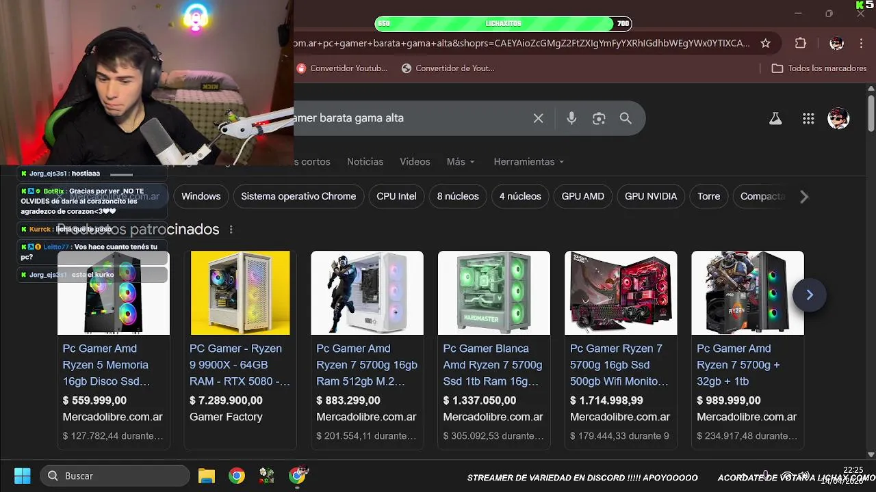
Task: Open red Ryzen 7 monitor combo thumbnail
Action: click(x=621, y=292)
